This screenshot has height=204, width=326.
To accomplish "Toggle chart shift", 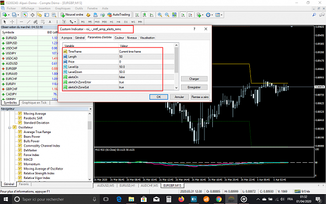I will [190, 15].
